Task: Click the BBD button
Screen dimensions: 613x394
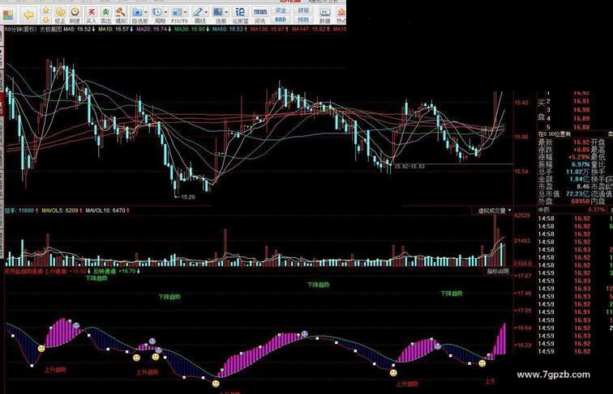Action: click(x=281, y=19)
